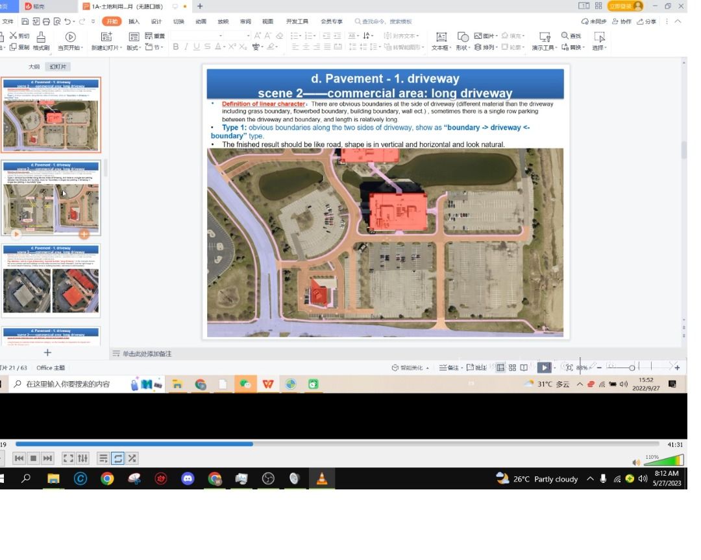The height and width of the screenshot is (560, 701).
Task: Click the VLC stop playback button
Action: click(34, 458)
